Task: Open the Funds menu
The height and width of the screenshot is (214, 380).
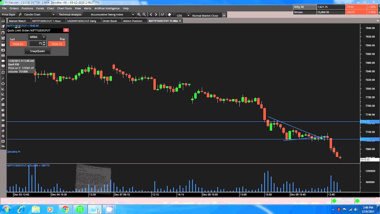Action: (40, 8)
